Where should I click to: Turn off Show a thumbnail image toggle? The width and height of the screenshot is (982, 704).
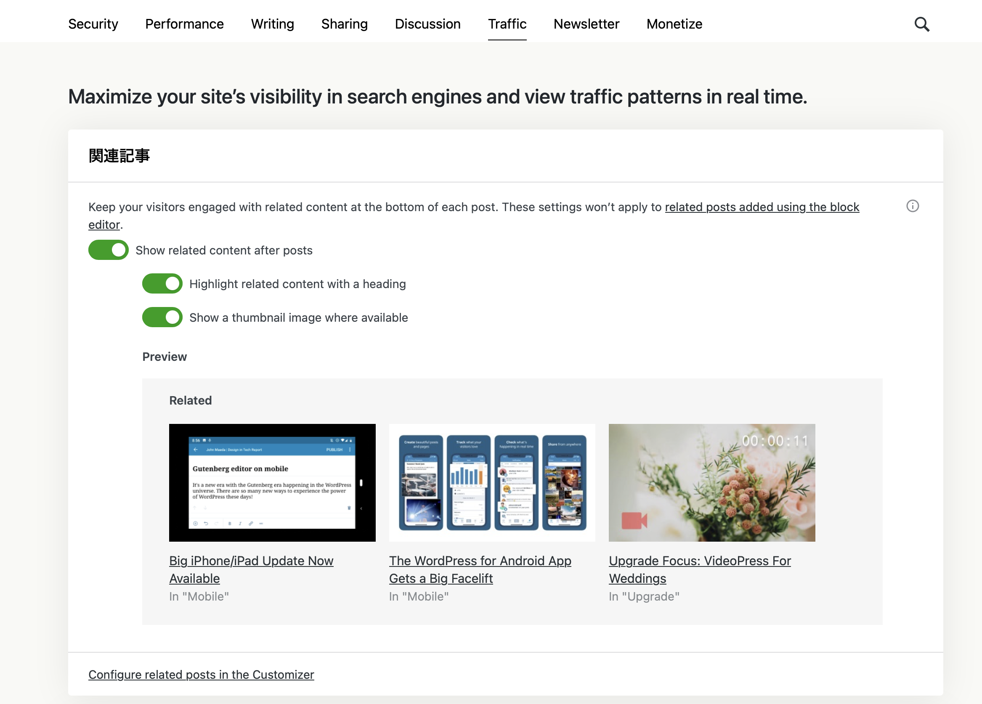[162, 318]
